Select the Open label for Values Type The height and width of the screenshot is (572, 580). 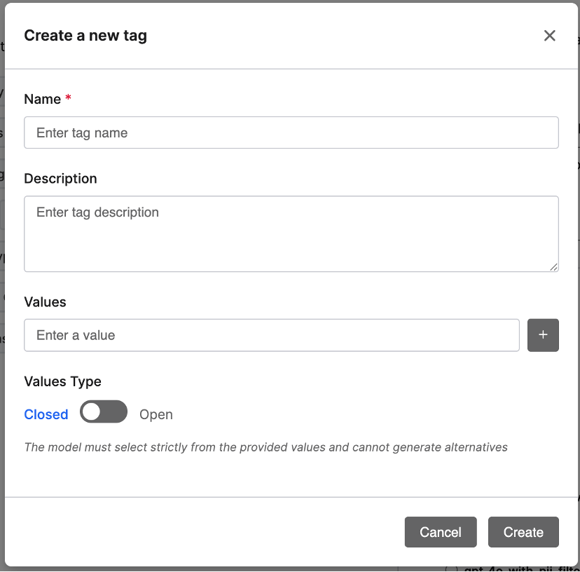(156, 414)
